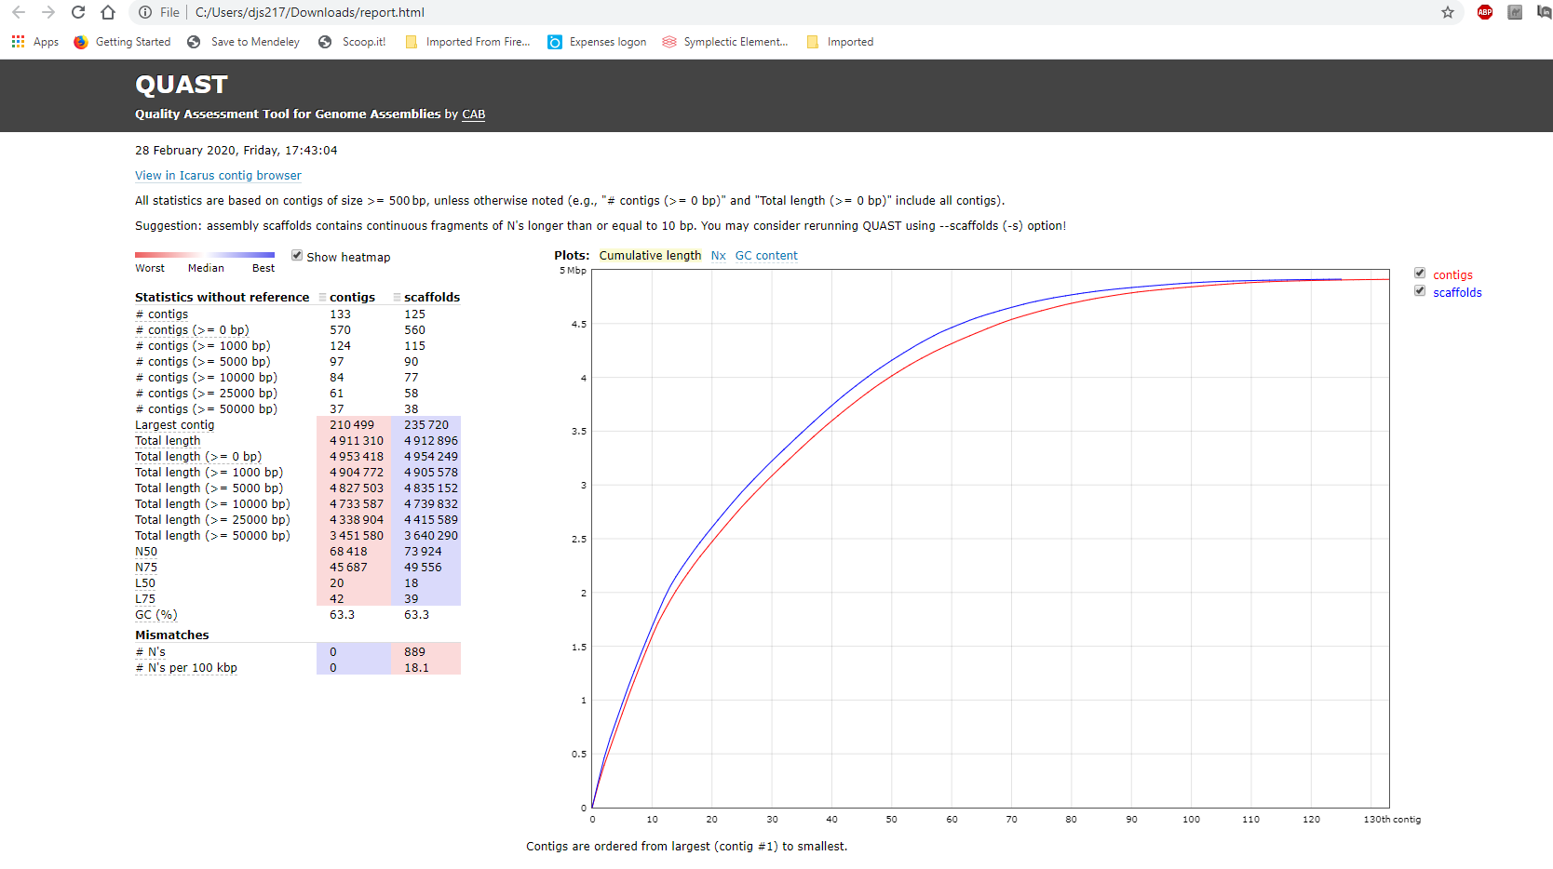Viewport: 1553px width, 869px height.
Task: Toggle the scaffolds plot series checkbox
Action: coord(1420,291)
